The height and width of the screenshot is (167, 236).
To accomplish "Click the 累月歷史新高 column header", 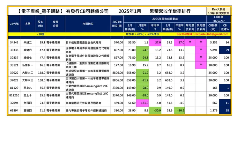I will [x=201, y=27].
